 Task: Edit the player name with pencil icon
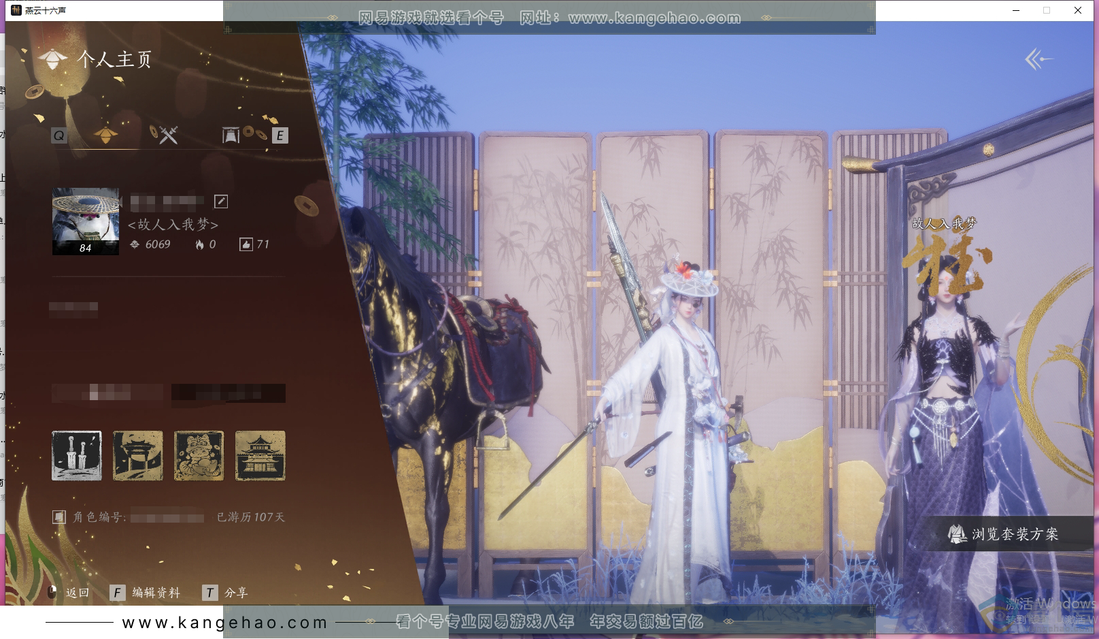221,201
